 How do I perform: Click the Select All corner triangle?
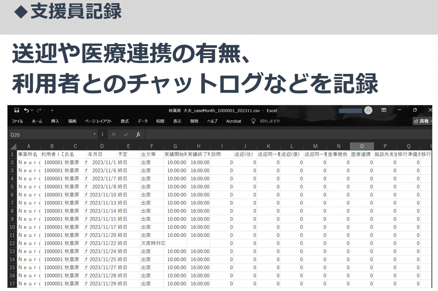(x=13, y=146)
